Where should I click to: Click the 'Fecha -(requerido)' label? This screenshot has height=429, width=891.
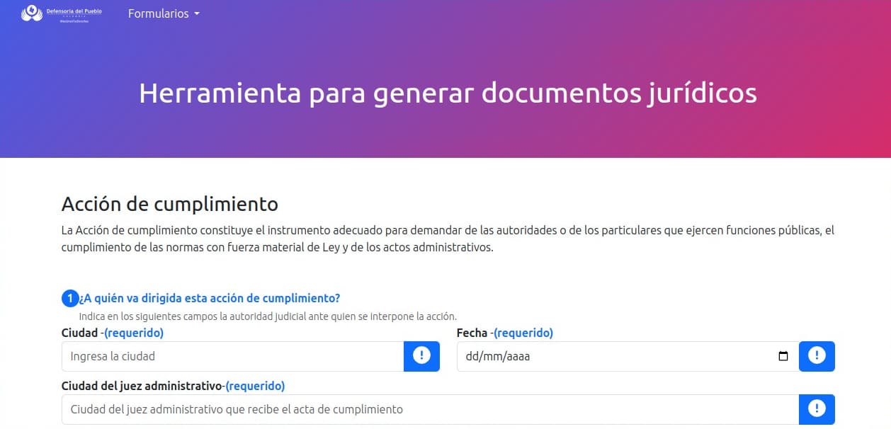pos(505,333)
